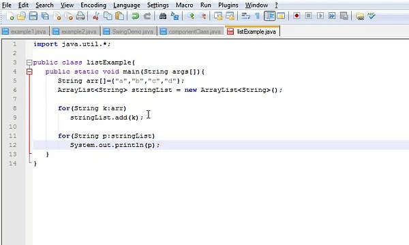Open the Window menu
This screenshot has width=409, height=245.
256,5
